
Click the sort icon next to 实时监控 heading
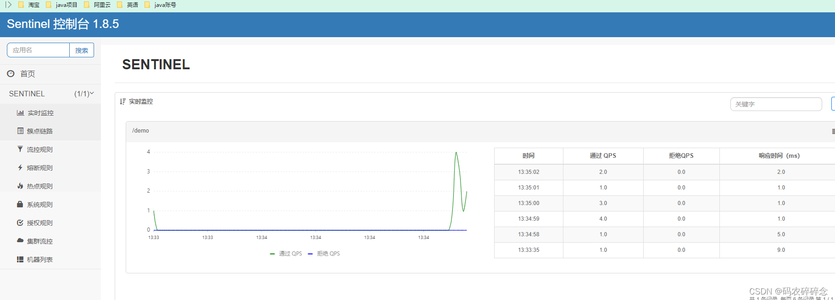(122, 101)
